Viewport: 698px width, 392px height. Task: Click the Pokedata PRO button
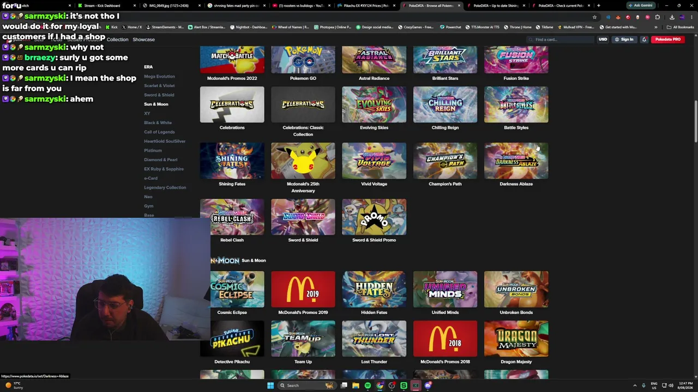(x=667, y=39)
